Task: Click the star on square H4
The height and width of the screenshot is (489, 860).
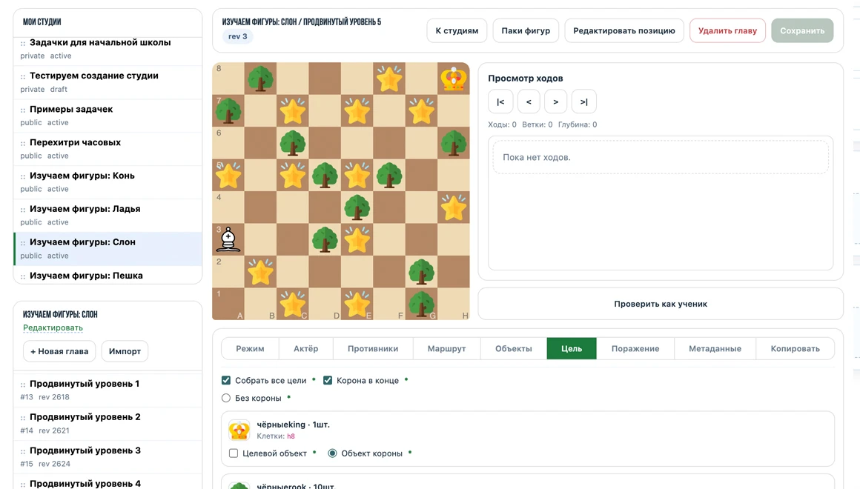Action: (454, 207)
